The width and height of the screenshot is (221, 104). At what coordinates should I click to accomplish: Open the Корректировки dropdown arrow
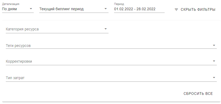tap(214, 61)
